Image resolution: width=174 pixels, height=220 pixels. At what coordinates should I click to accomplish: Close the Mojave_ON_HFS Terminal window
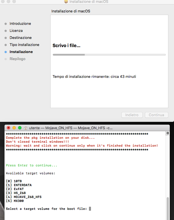8,128
